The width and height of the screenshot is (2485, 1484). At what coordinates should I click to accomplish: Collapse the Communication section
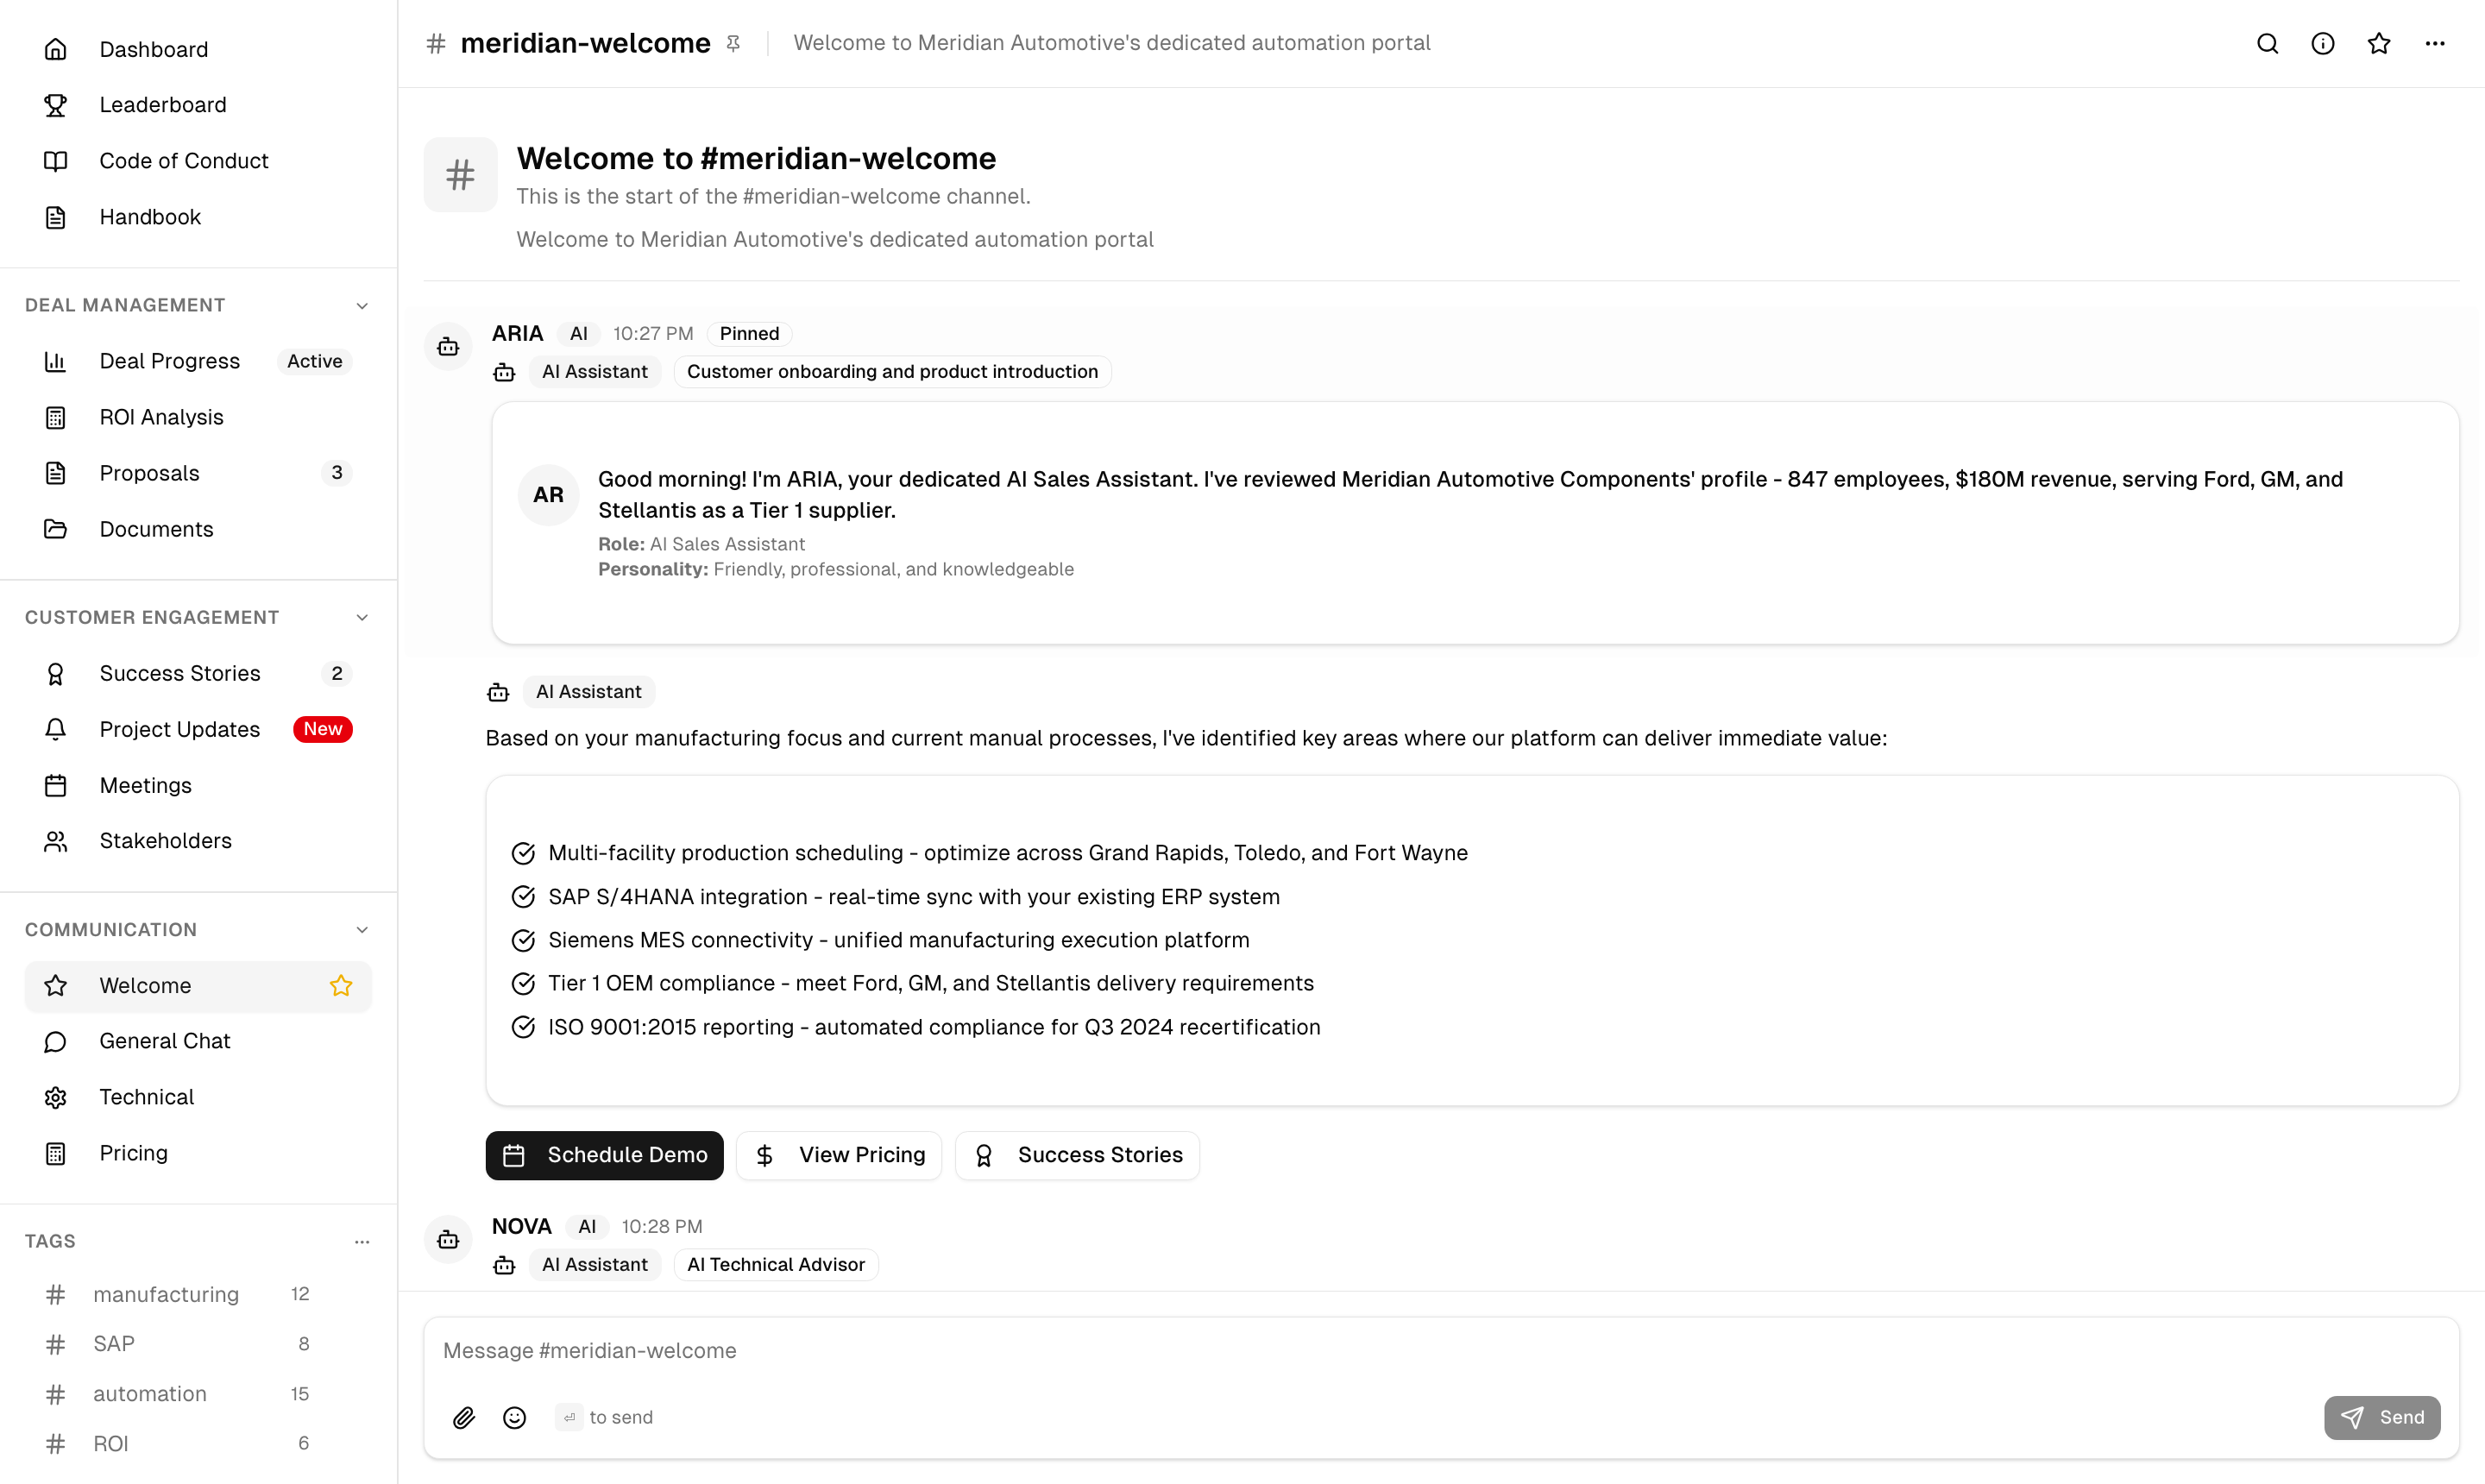362,929
